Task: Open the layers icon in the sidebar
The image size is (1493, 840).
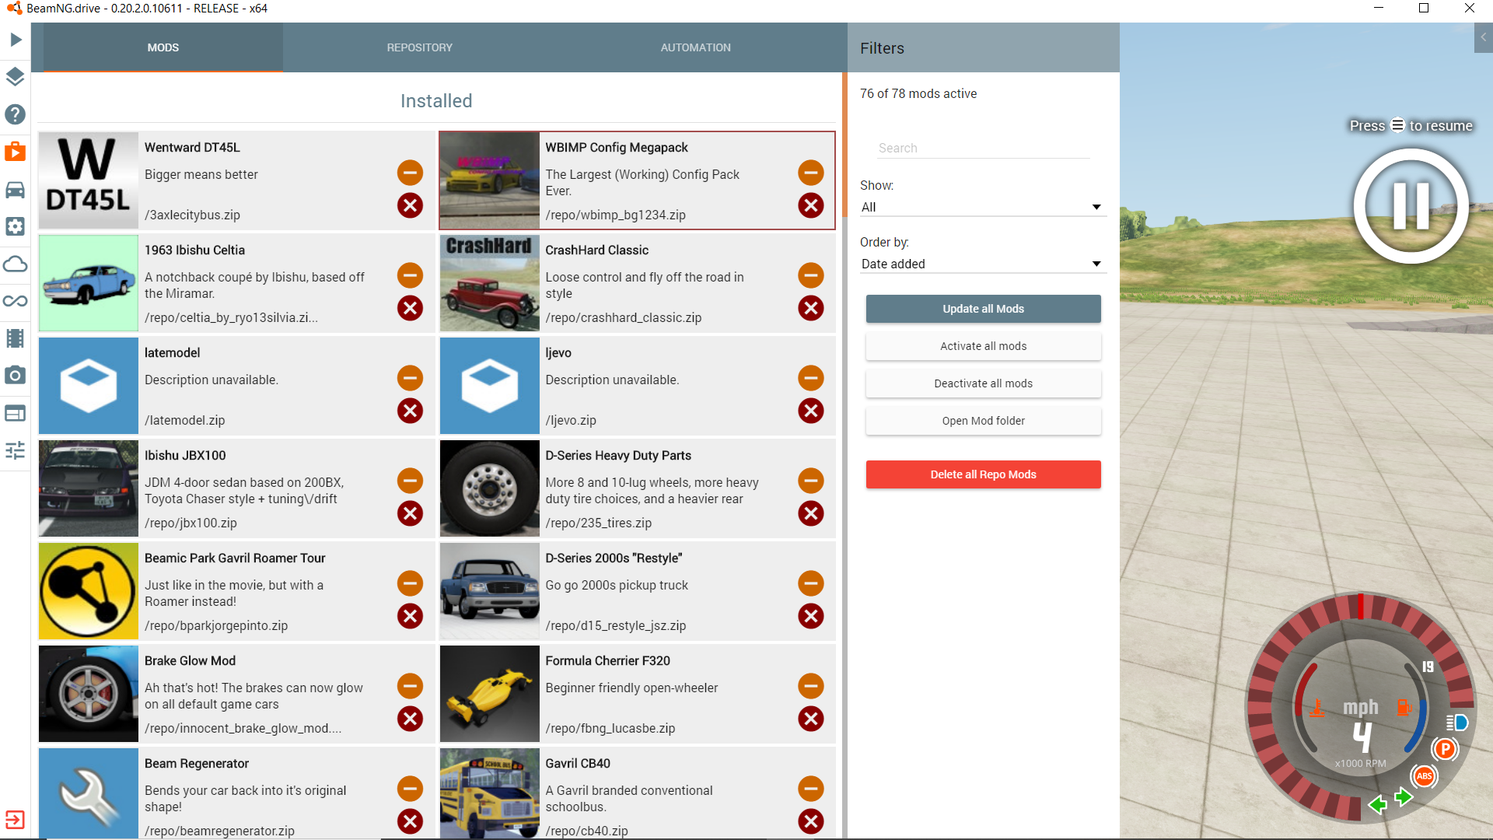Action: 16,77
